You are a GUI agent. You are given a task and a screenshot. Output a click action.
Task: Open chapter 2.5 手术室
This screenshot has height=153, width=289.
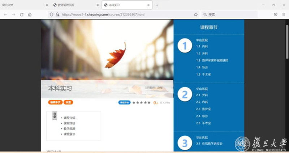tap(203, 123)
